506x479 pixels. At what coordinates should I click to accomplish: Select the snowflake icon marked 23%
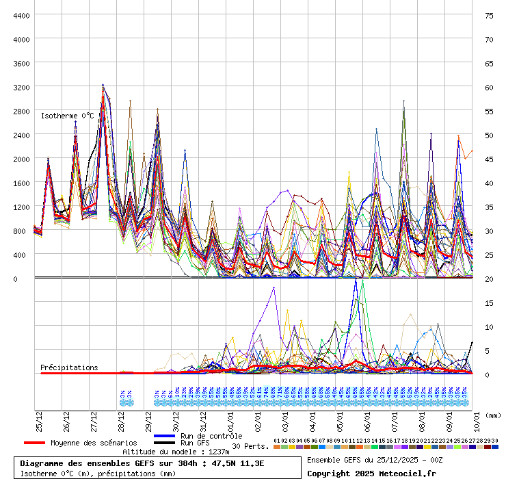184,402
